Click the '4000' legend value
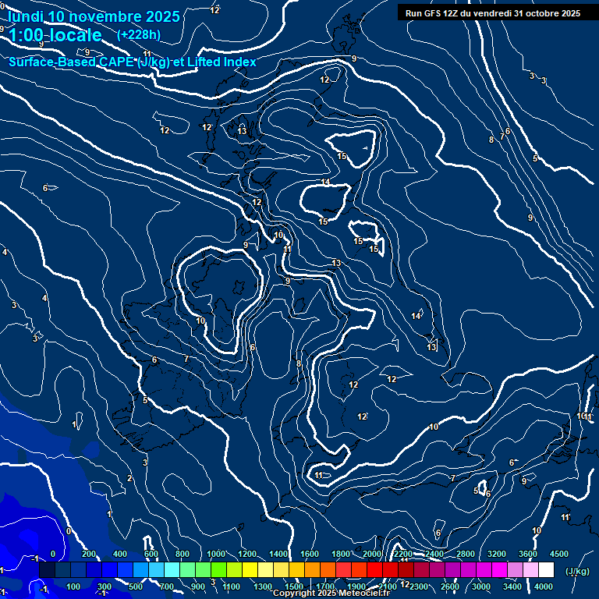599x599 pixels. 544,587
